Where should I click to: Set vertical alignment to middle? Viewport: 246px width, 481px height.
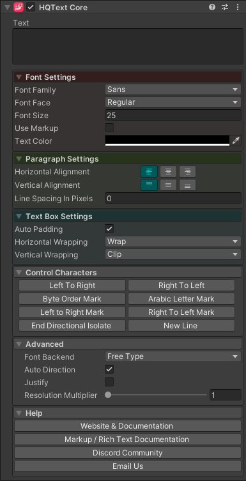pos(168,185)
